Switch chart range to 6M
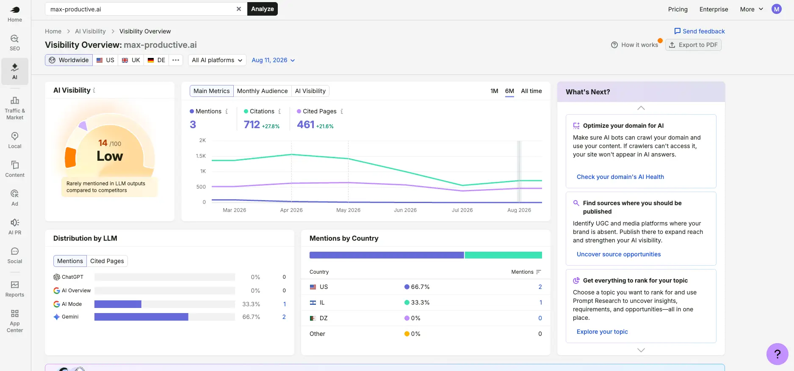This screenshot has width=794, height=371. pos(509,91)
